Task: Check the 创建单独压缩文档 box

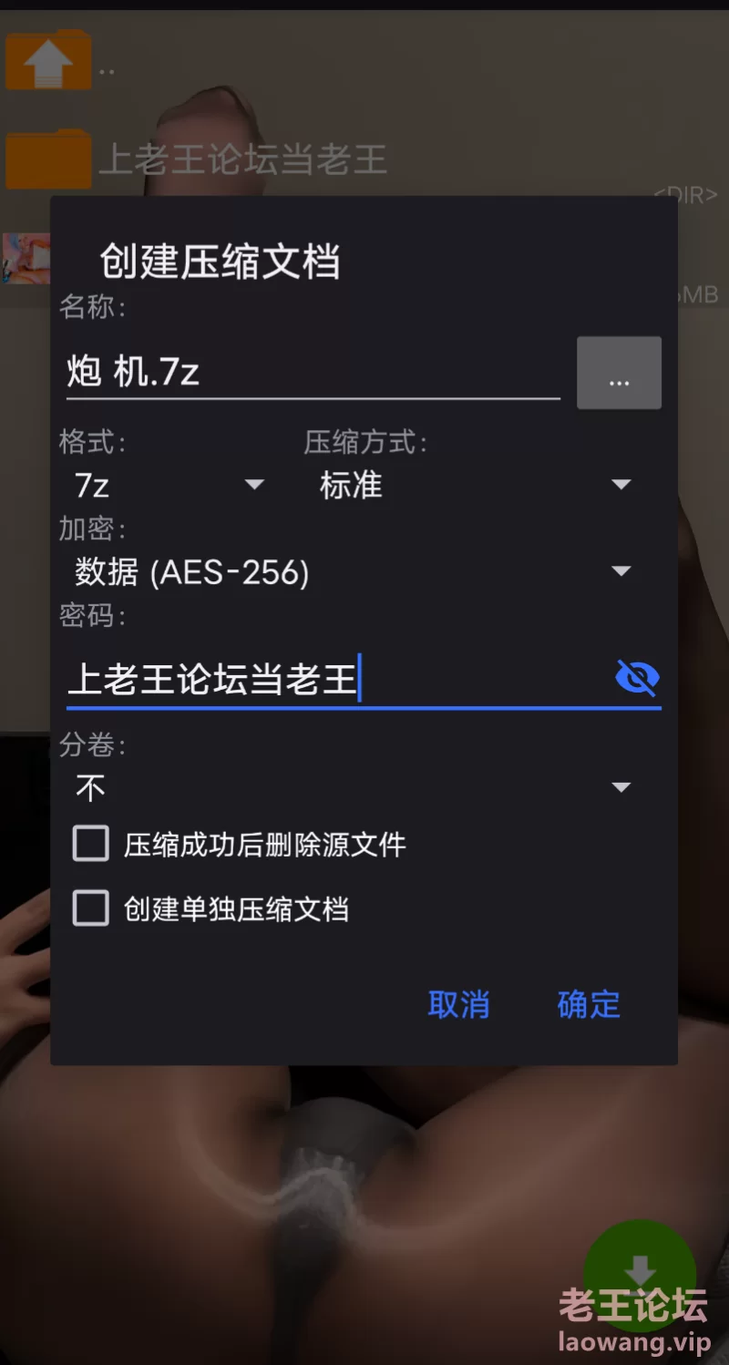Action: coord(91,908)
